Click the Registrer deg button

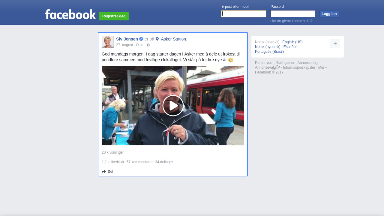[114, 16]
